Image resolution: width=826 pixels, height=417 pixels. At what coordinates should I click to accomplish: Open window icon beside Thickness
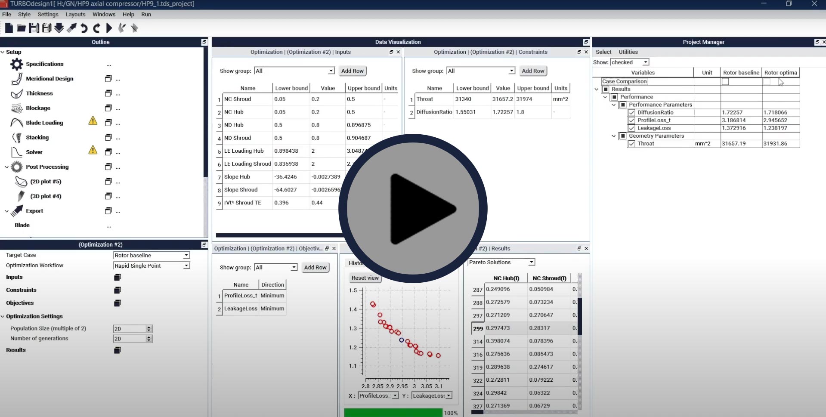click(x=108, y=93)
